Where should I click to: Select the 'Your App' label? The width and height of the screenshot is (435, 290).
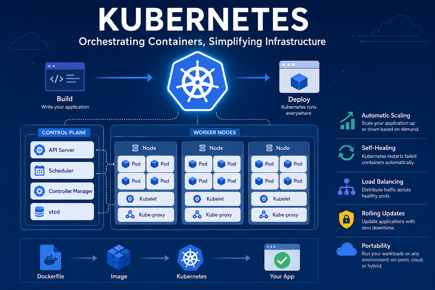[x=282, y=277]
